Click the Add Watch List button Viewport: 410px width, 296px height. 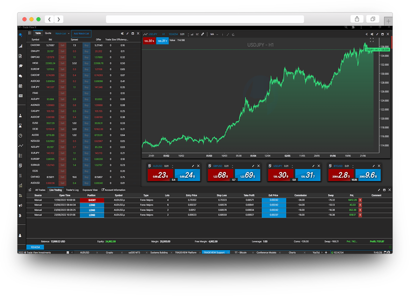coord(81,34)
